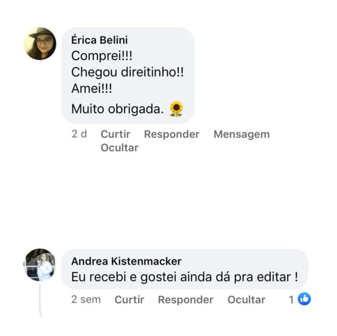Click the sunflower emoji in Érica's comment
The height and width of the screenshot is (336, 337).
(x=176, y=109)
